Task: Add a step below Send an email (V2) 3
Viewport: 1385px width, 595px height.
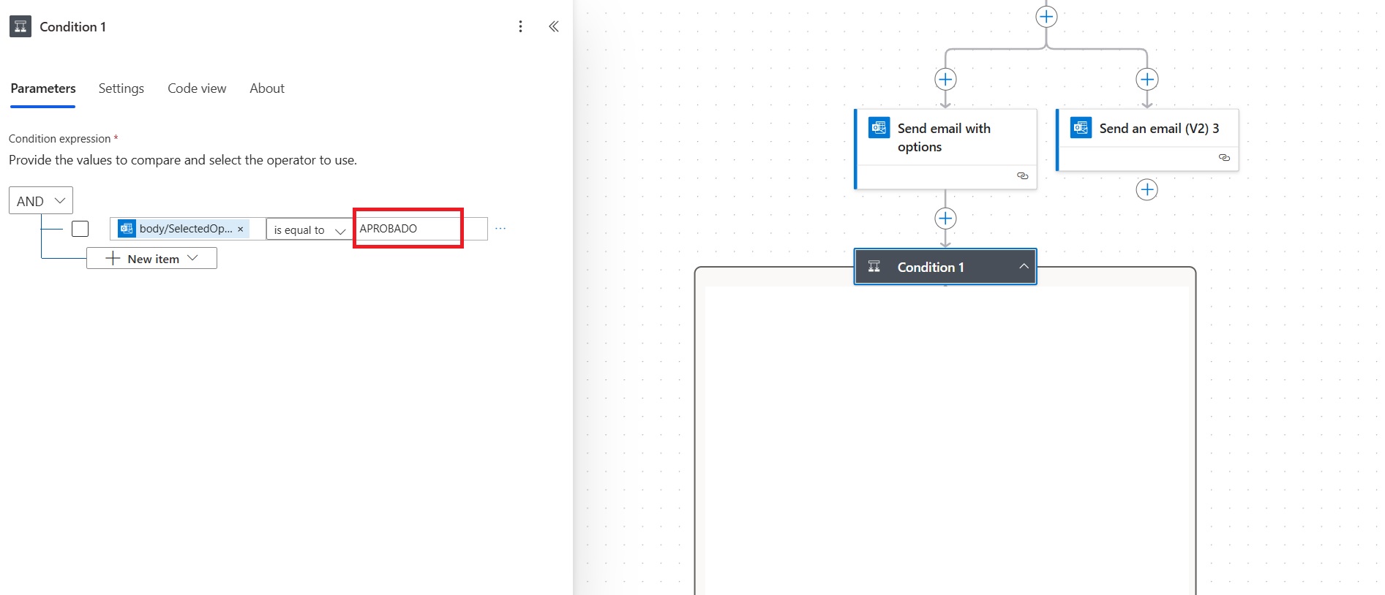Action: click(1147, 189)
